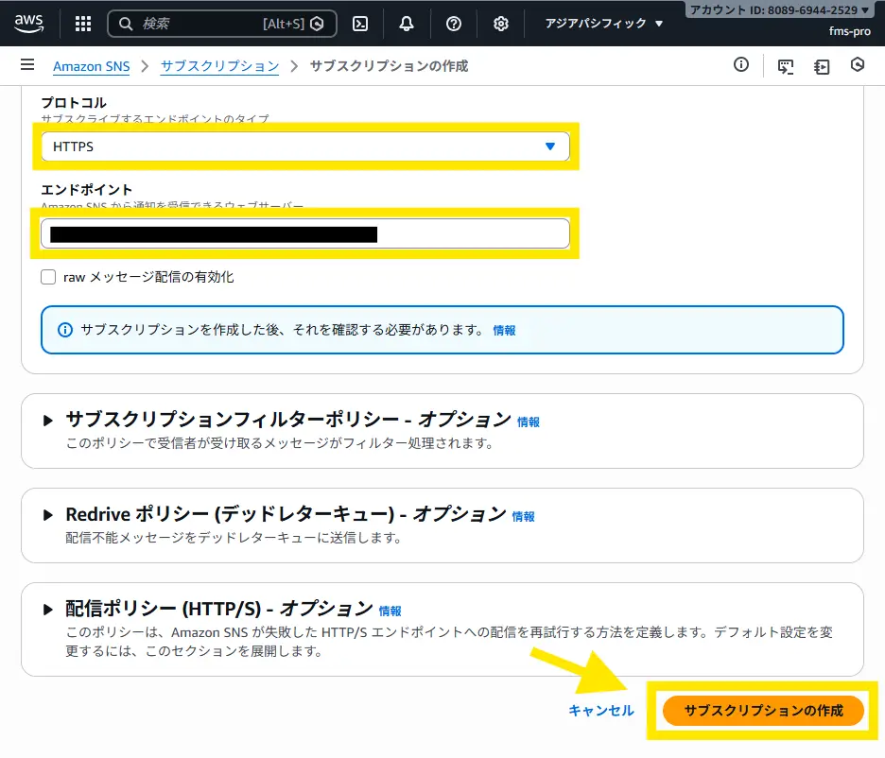Open the AWS services grid menu
Viewport: 885px width, 758px height.
pos(83,24)
